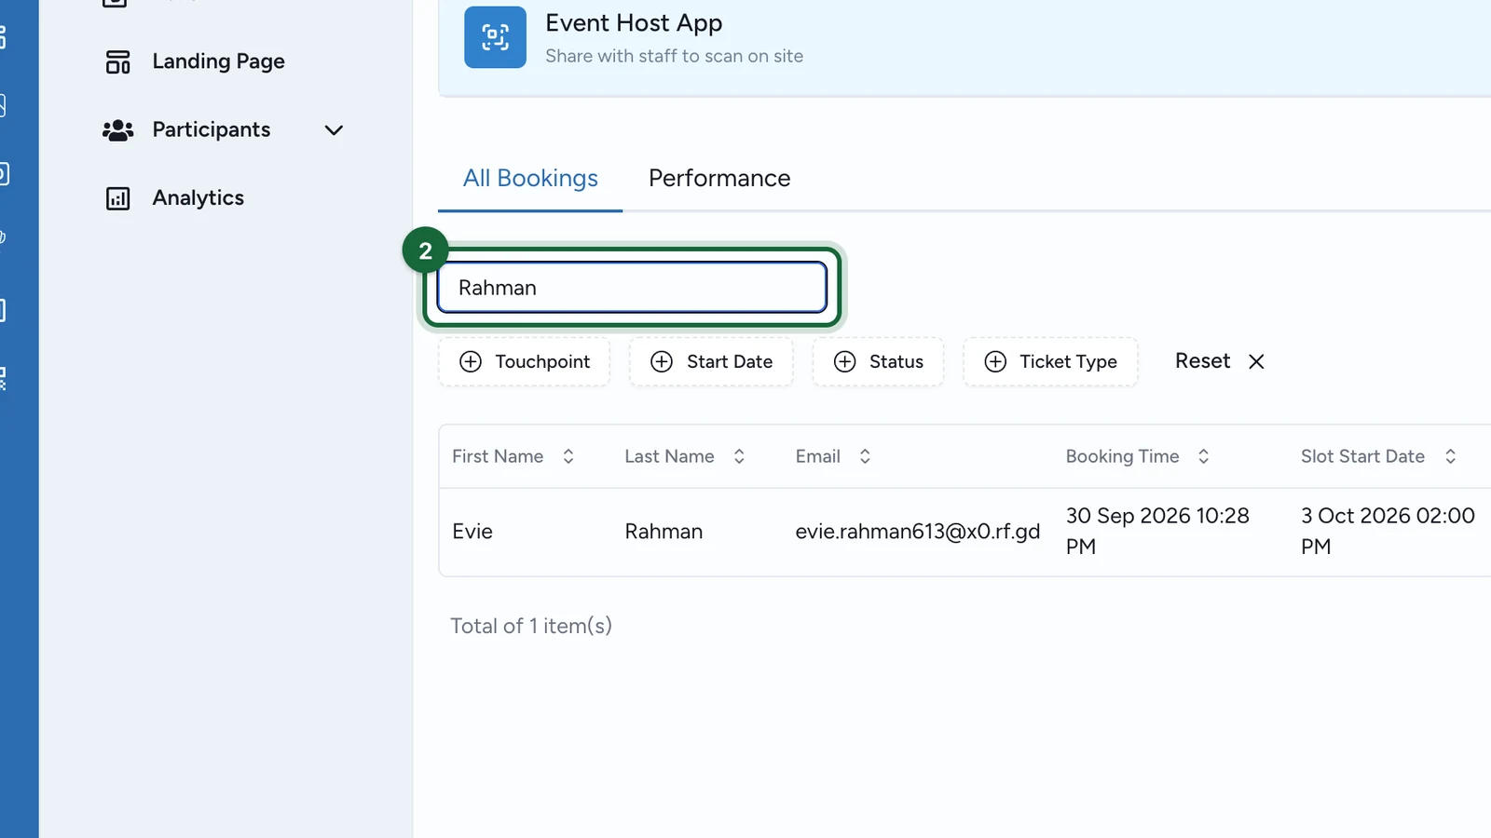Screen dimensions: 1491x838
Task: Focus the search field containing Rahman
Action: (632, 288)
